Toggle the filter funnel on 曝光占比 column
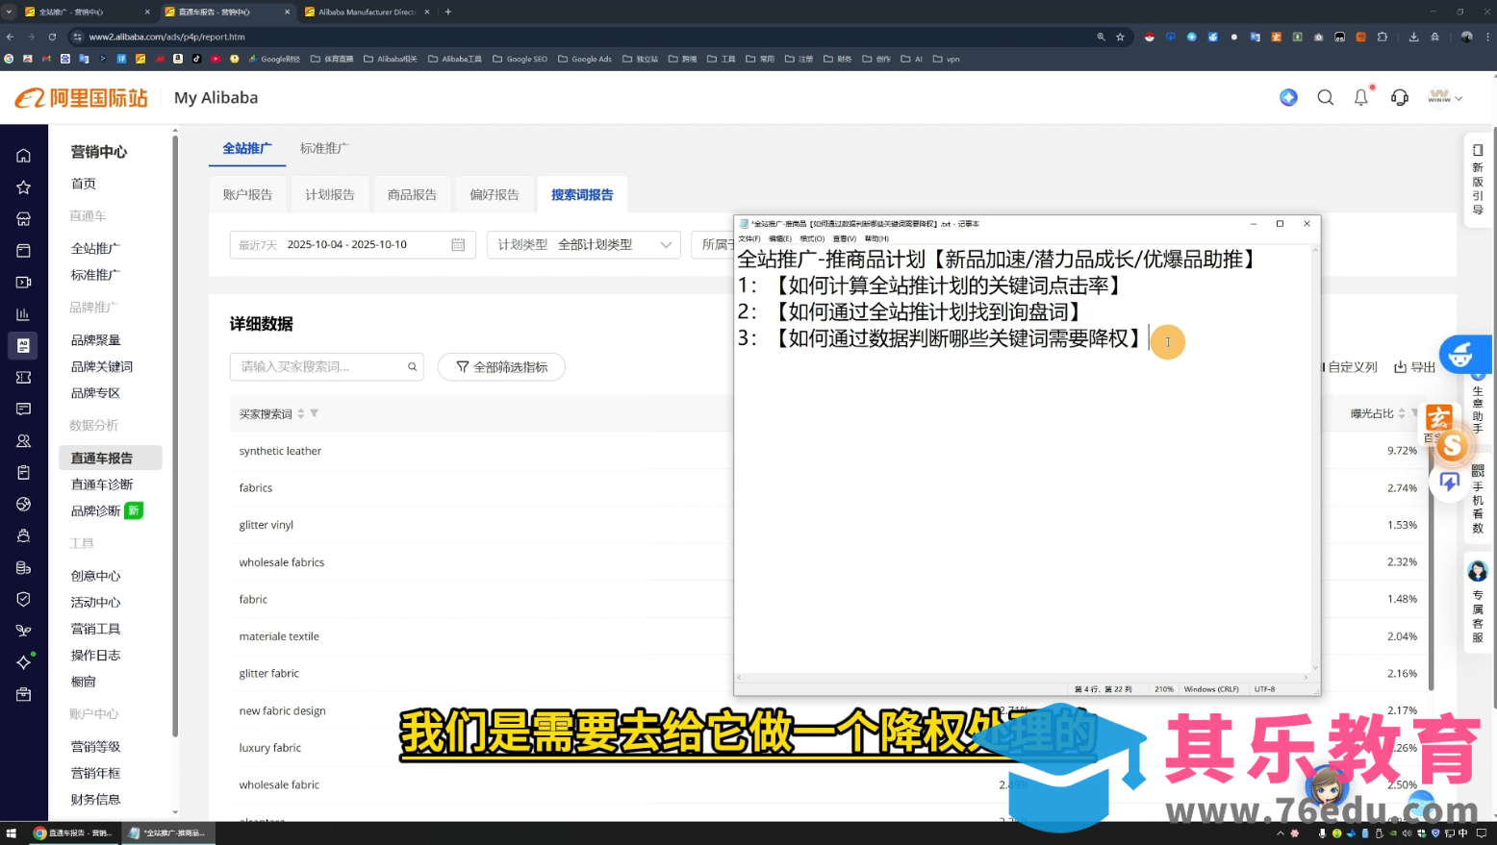Image resolution: width=1497 pixels, height=845 pixels. [1416, 413]
